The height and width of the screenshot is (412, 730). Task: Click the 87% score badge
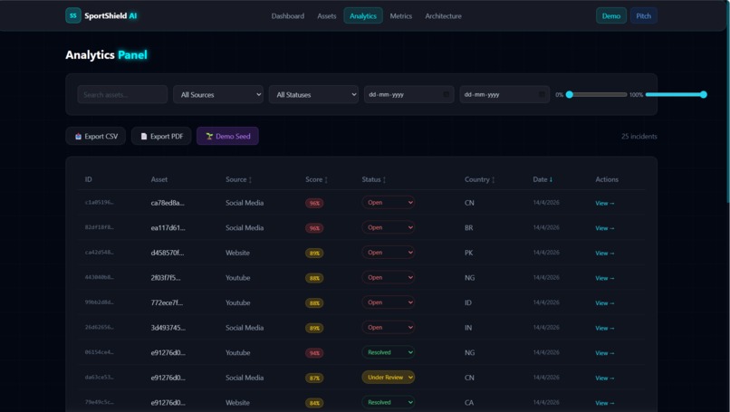click(x=314, y=378)
